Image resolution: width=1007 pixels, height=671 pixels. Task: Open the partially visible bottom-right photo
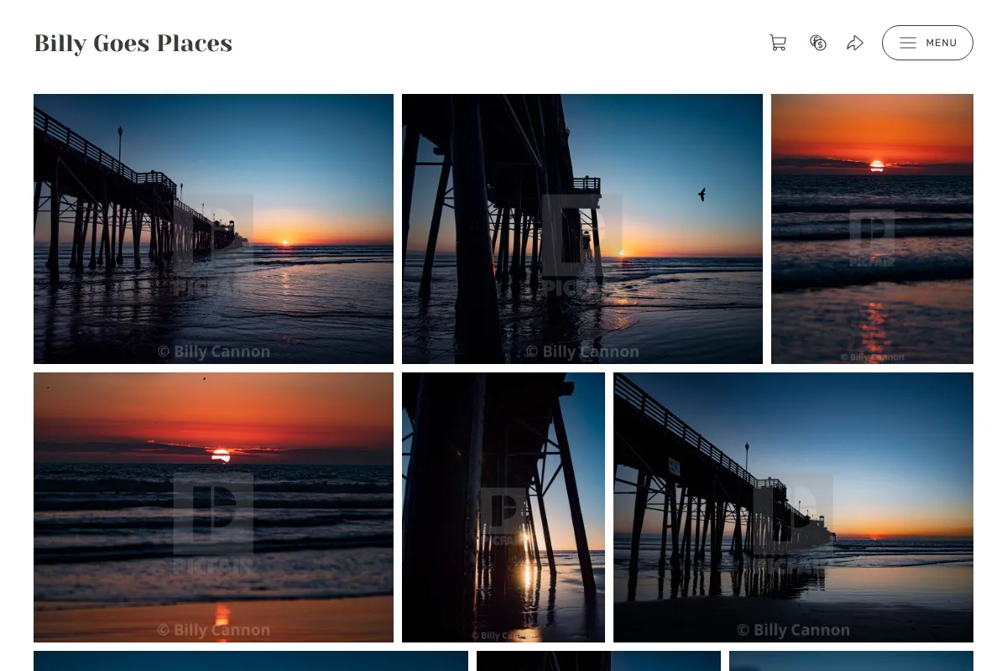(851, 661)
